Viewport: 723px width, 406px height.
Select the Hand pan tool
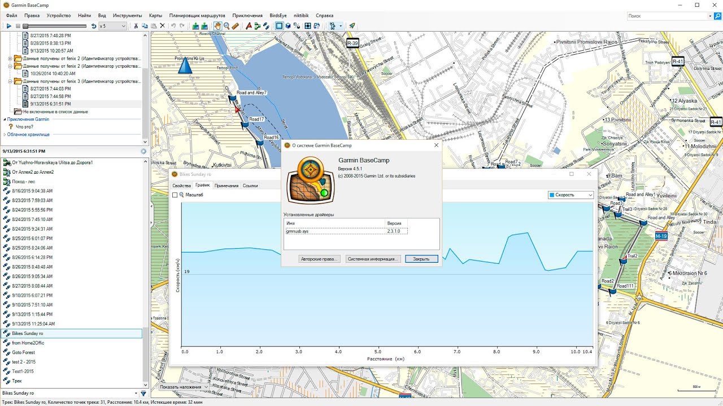point(217,26)
